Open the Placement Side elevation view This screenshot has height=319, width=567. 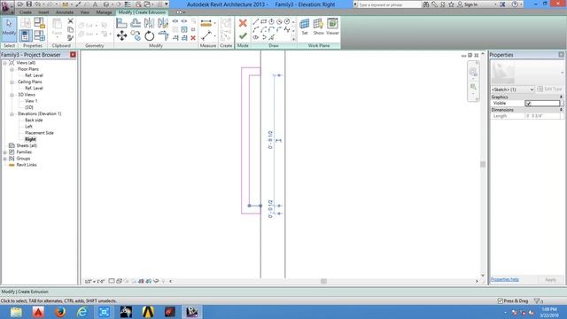coord(39,133)
